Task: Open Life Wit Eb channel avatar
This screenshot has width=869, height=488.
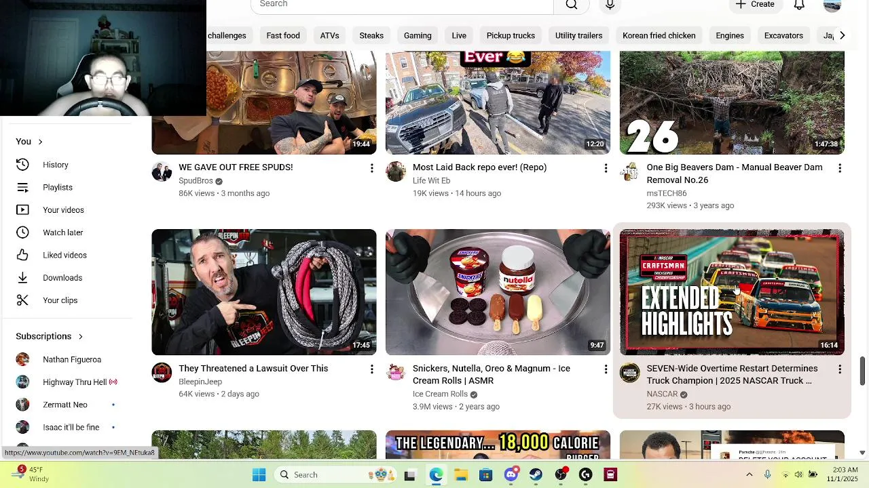Action: (396, 172)
